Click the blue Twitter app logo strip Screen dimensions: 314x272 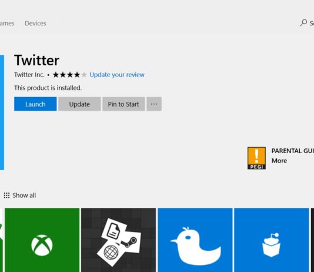click(x=2, y=112)
